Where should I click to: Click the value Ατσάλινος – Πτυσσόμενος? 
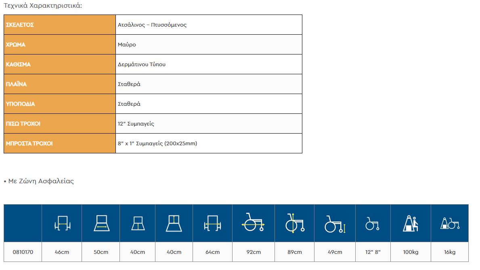point(152,25)
